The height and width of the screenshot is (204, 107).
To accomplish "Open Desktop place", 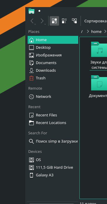I will coord(53,48).
